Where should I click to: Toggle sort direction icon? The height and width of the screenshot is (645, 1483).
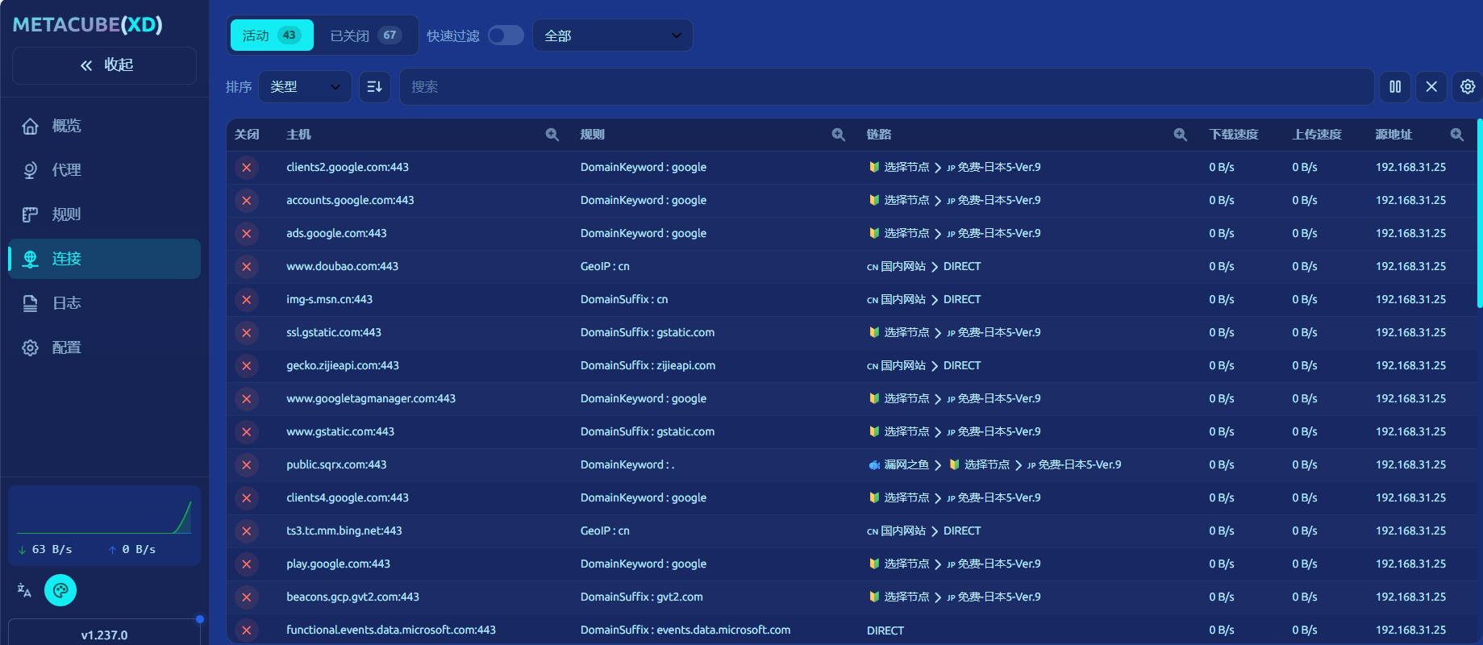click(x=374, y=86)
